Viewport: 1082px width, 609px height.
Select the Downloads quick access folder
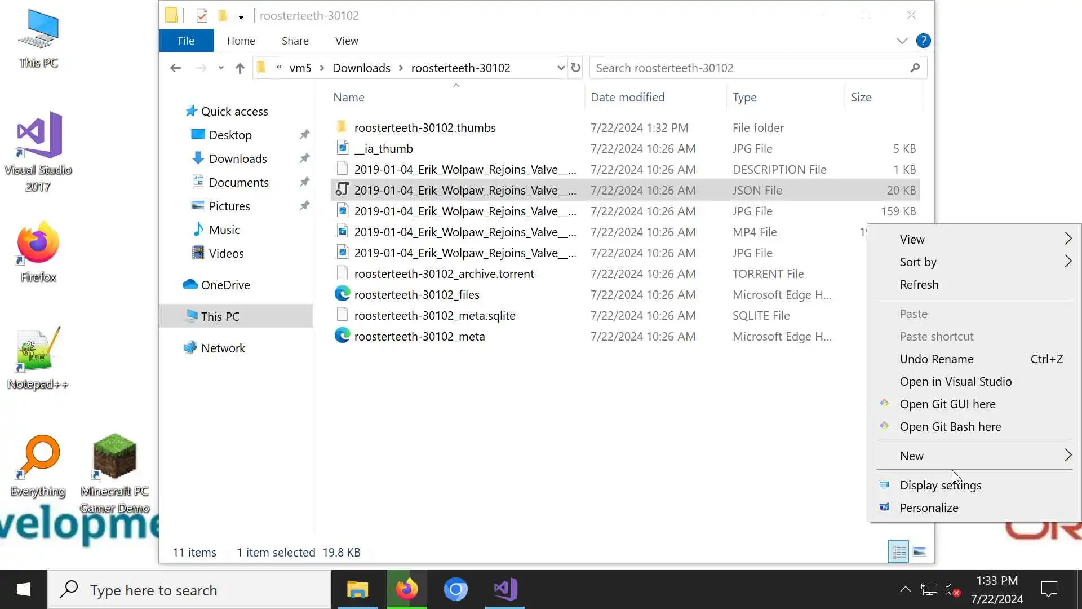[x=237, y=159]
